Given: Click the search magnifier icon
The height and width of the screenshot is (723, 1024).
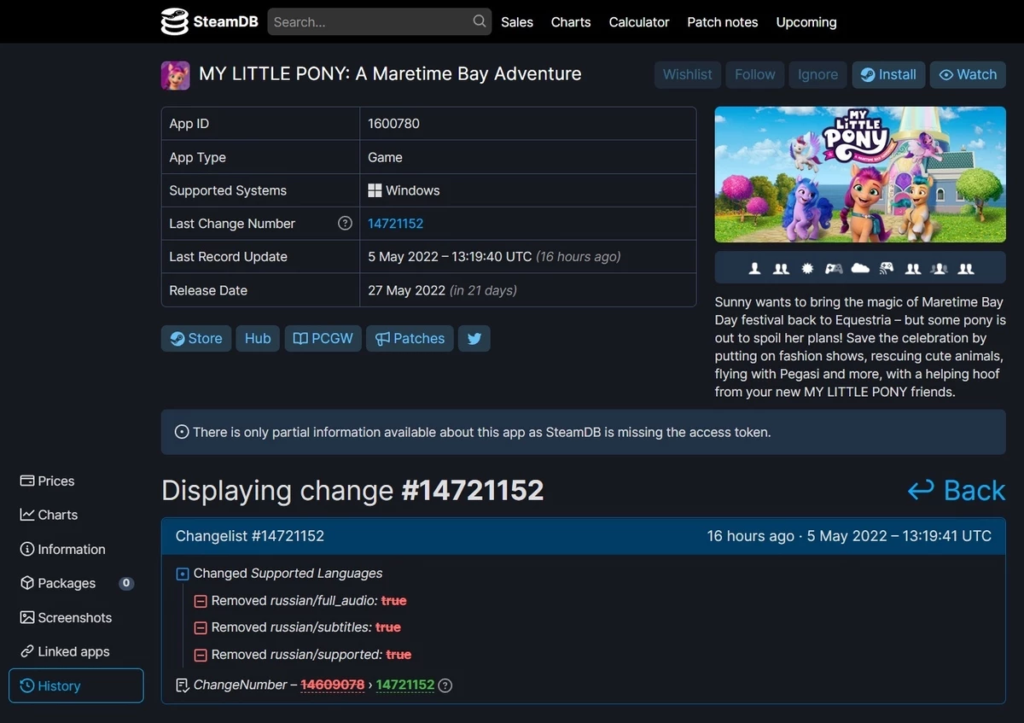Looking at the screenshot, I should [480, 21].
